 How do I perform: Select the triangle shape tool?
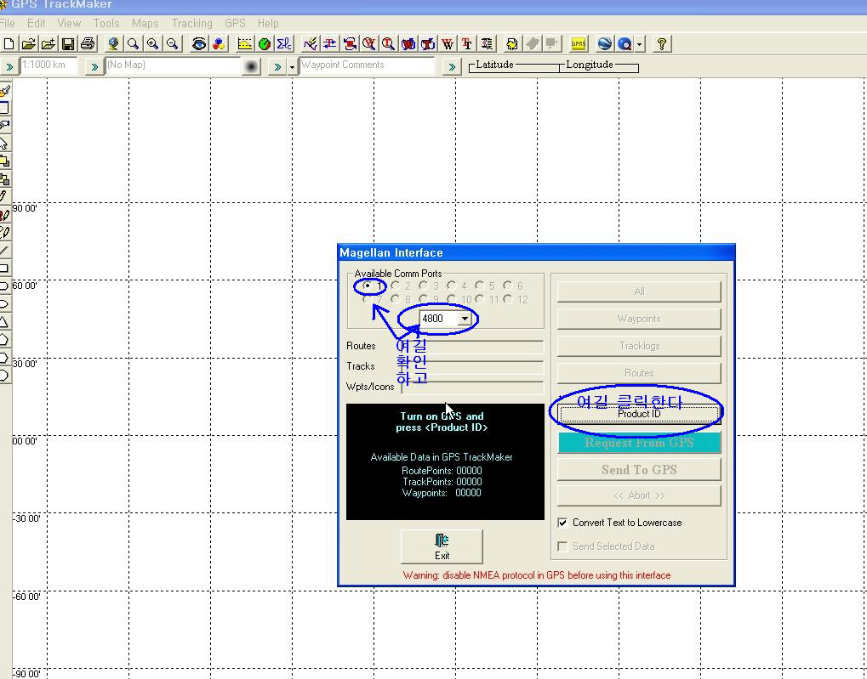[4, 321]
